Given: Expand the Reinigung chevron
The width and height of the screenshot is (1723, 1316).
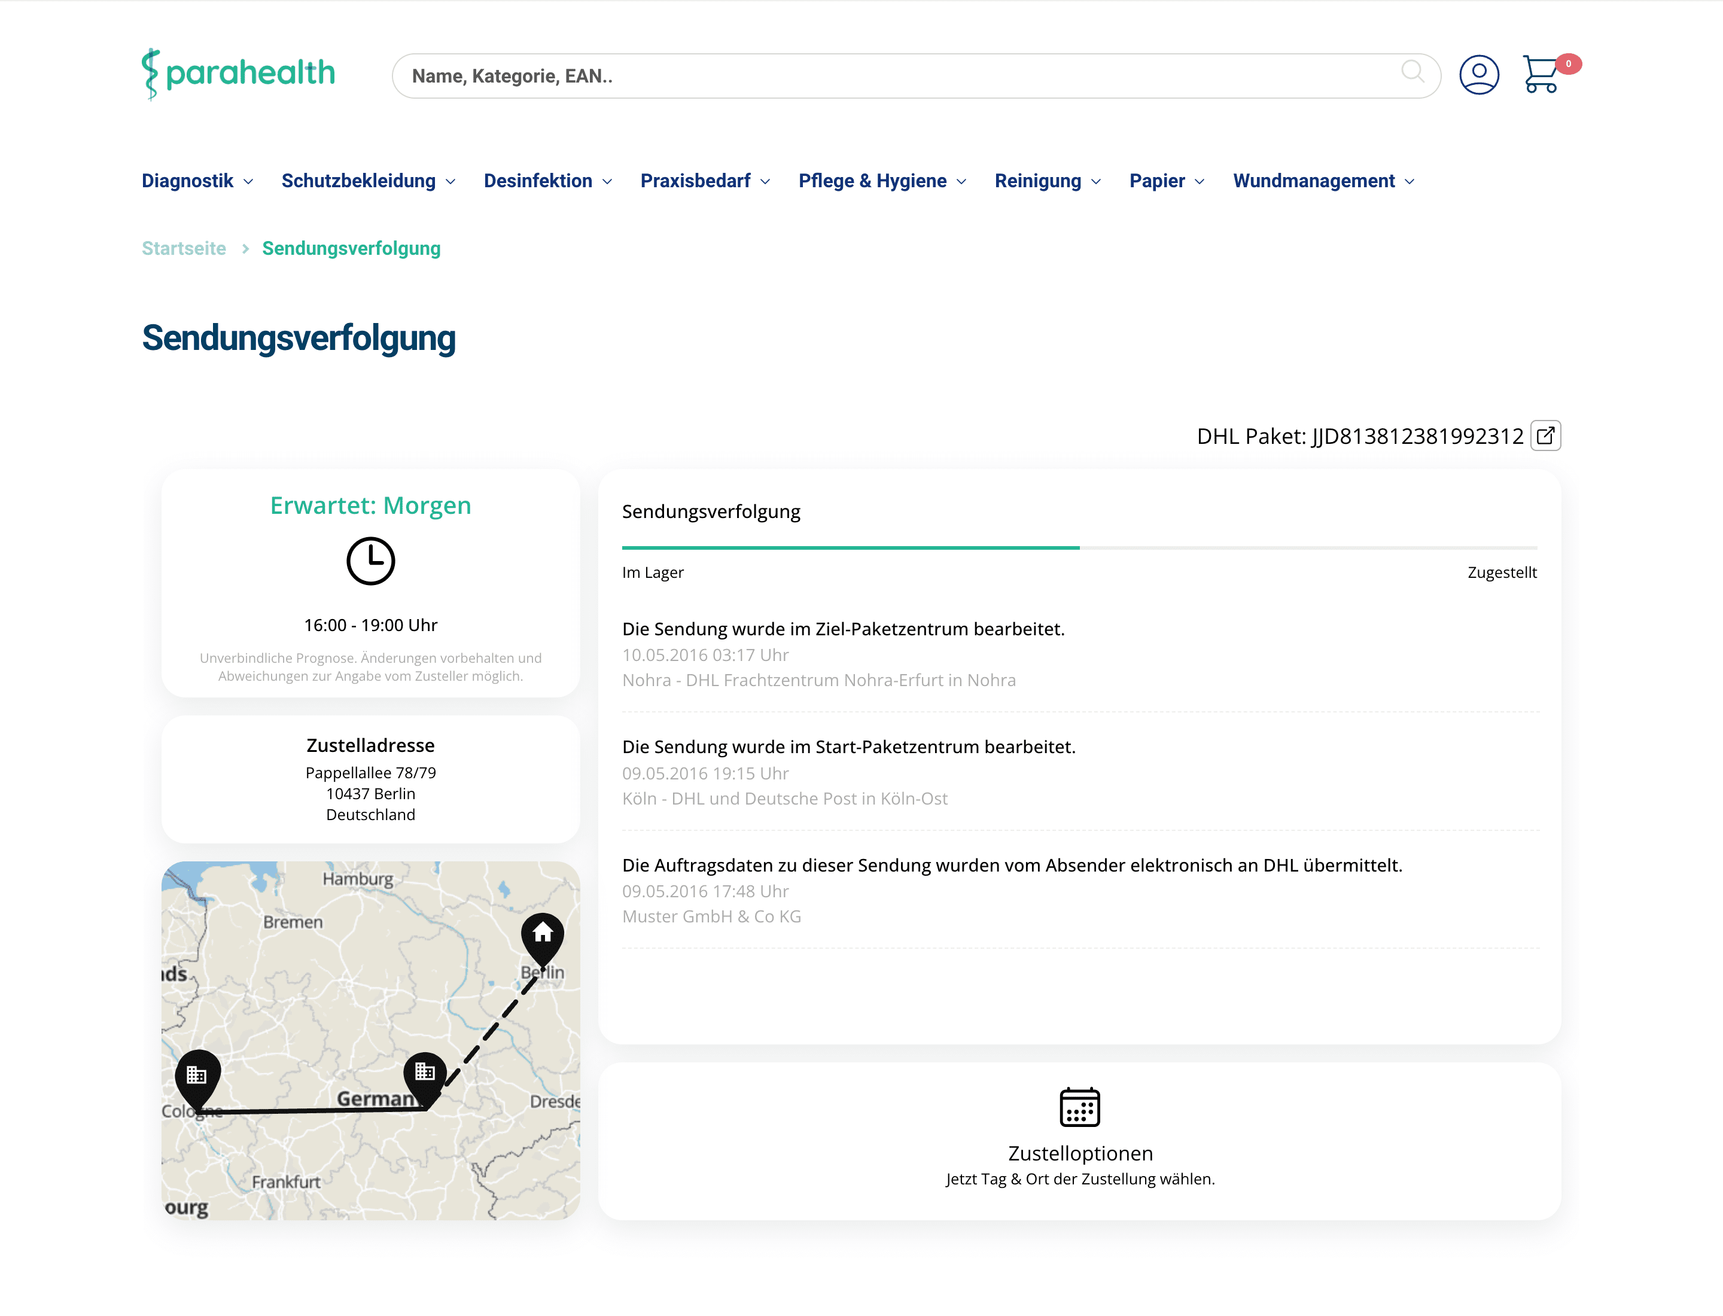Looking at the screenshot, I should (1096, 182).
